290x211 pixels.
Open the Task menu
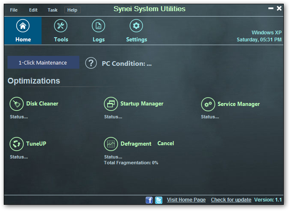point(52,10)
